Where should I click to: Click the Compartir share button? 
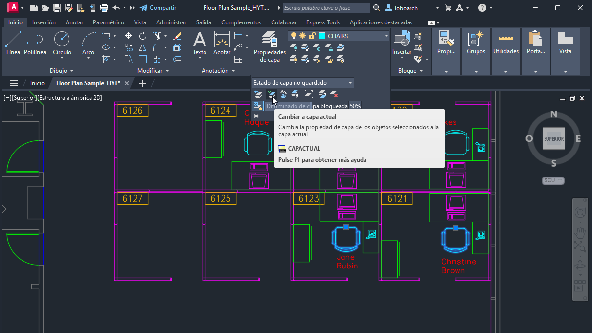pos(158,8)
